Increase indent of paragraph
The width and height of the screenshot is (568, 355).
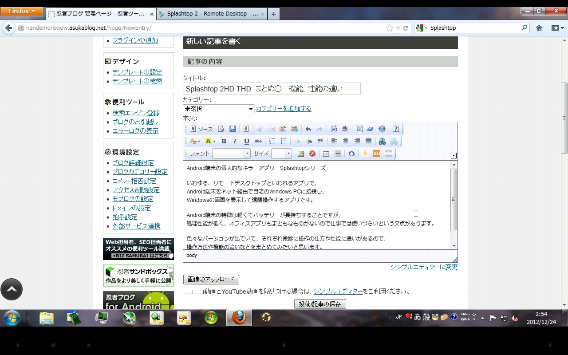[308, 142]
